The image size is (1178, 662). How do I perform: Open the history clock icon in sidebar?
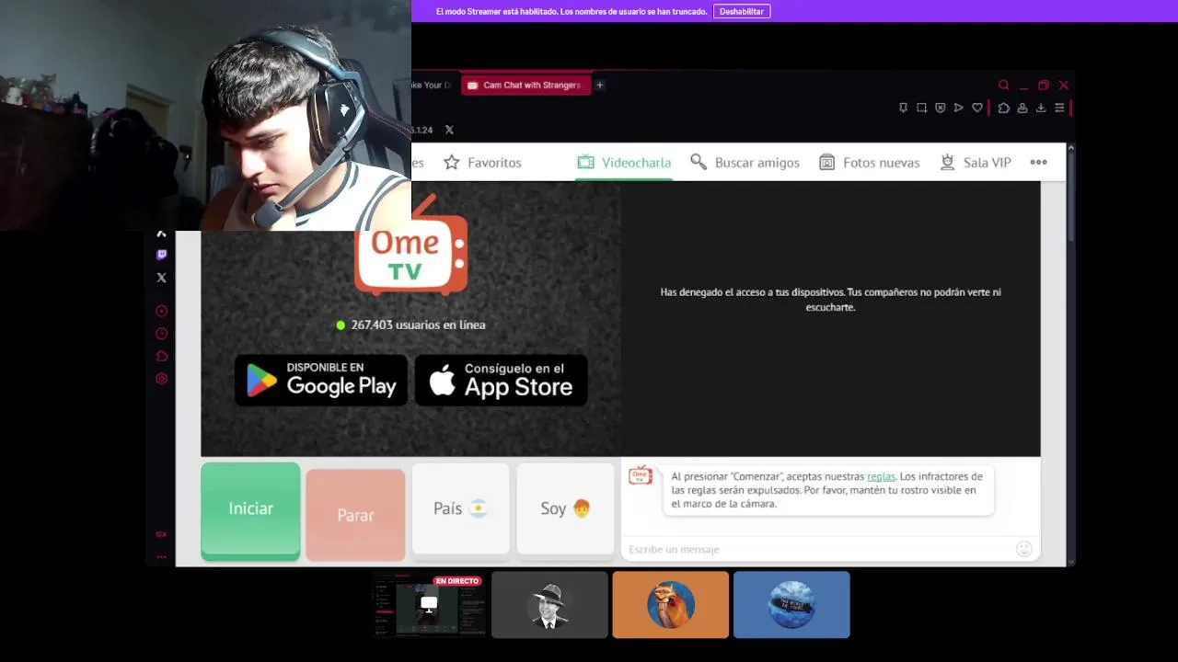point(161,334)
